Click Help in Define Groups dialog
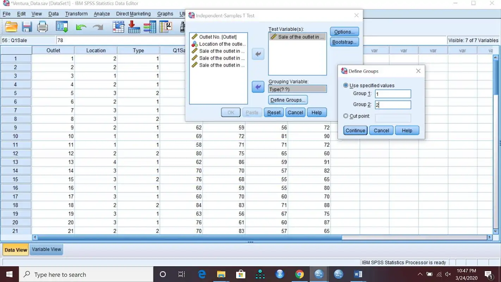Image resolution: width=501 pixels, height=282 pixels. click(407, 130)
